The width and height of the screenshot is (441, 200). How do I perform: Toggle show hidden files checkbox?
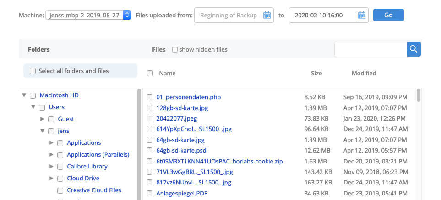tap(175, 50)
